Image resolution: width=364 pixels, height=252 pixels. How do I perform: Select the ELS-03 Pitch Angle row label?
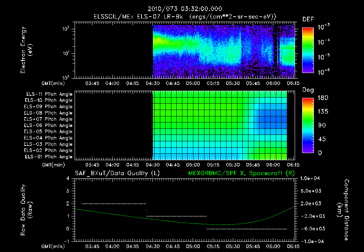(x=48, y=144)
